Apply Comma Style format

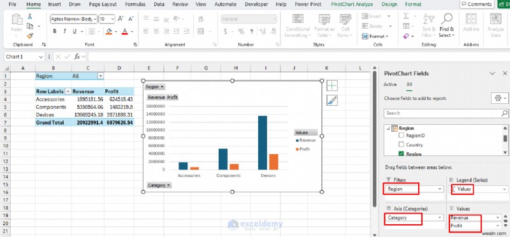point(251,31)
